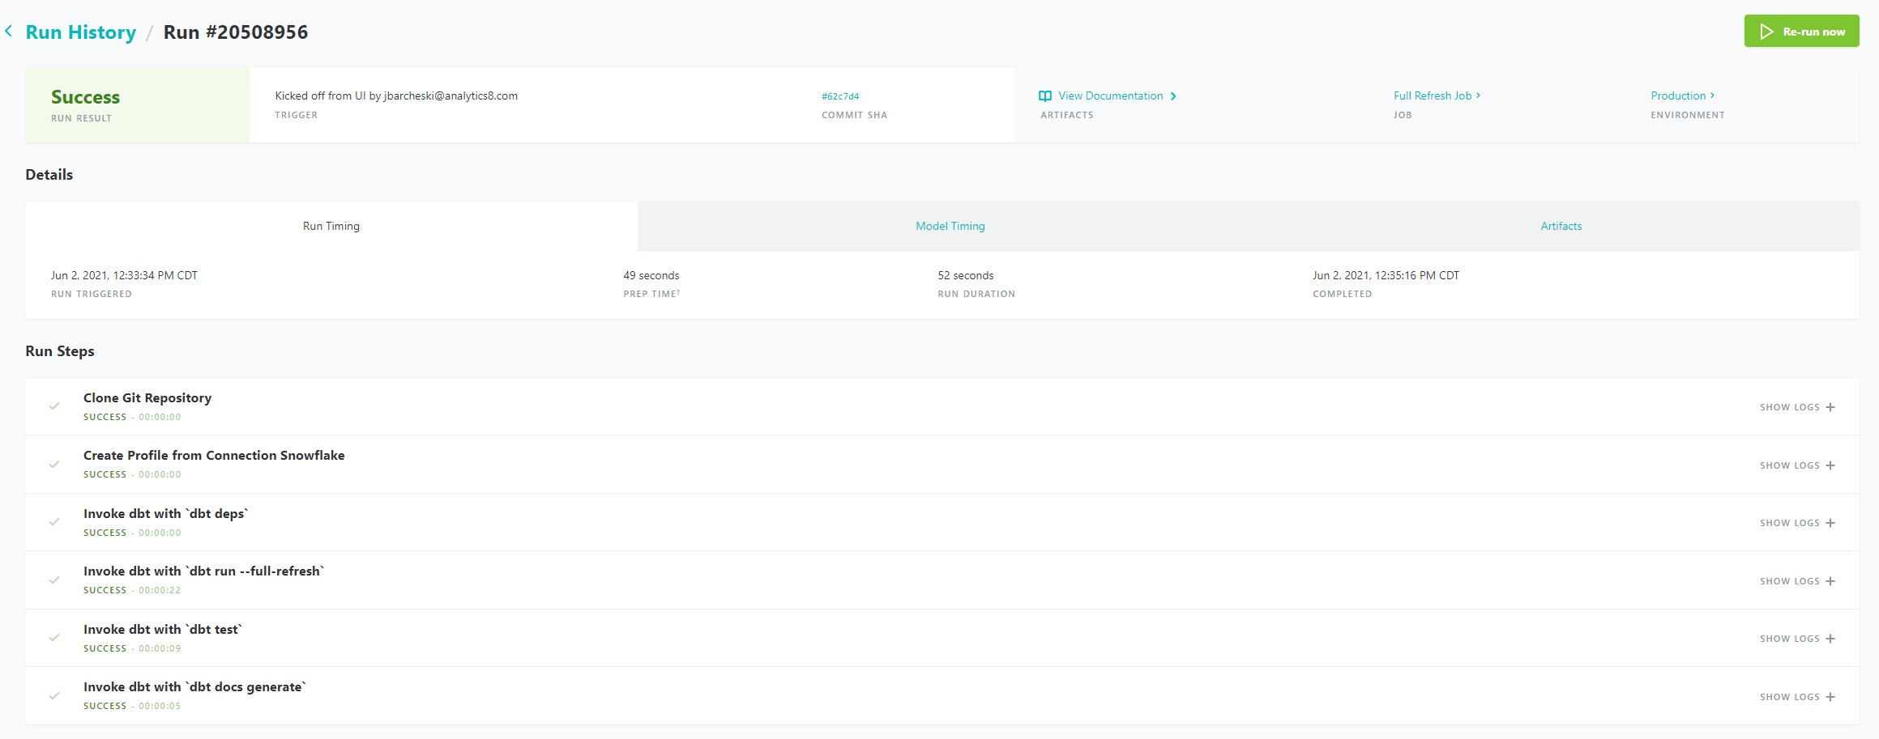This screenshot has height=739, width=1879.
Task: Click the commit SHA #62c7d4 link
Action: point(840,96)
